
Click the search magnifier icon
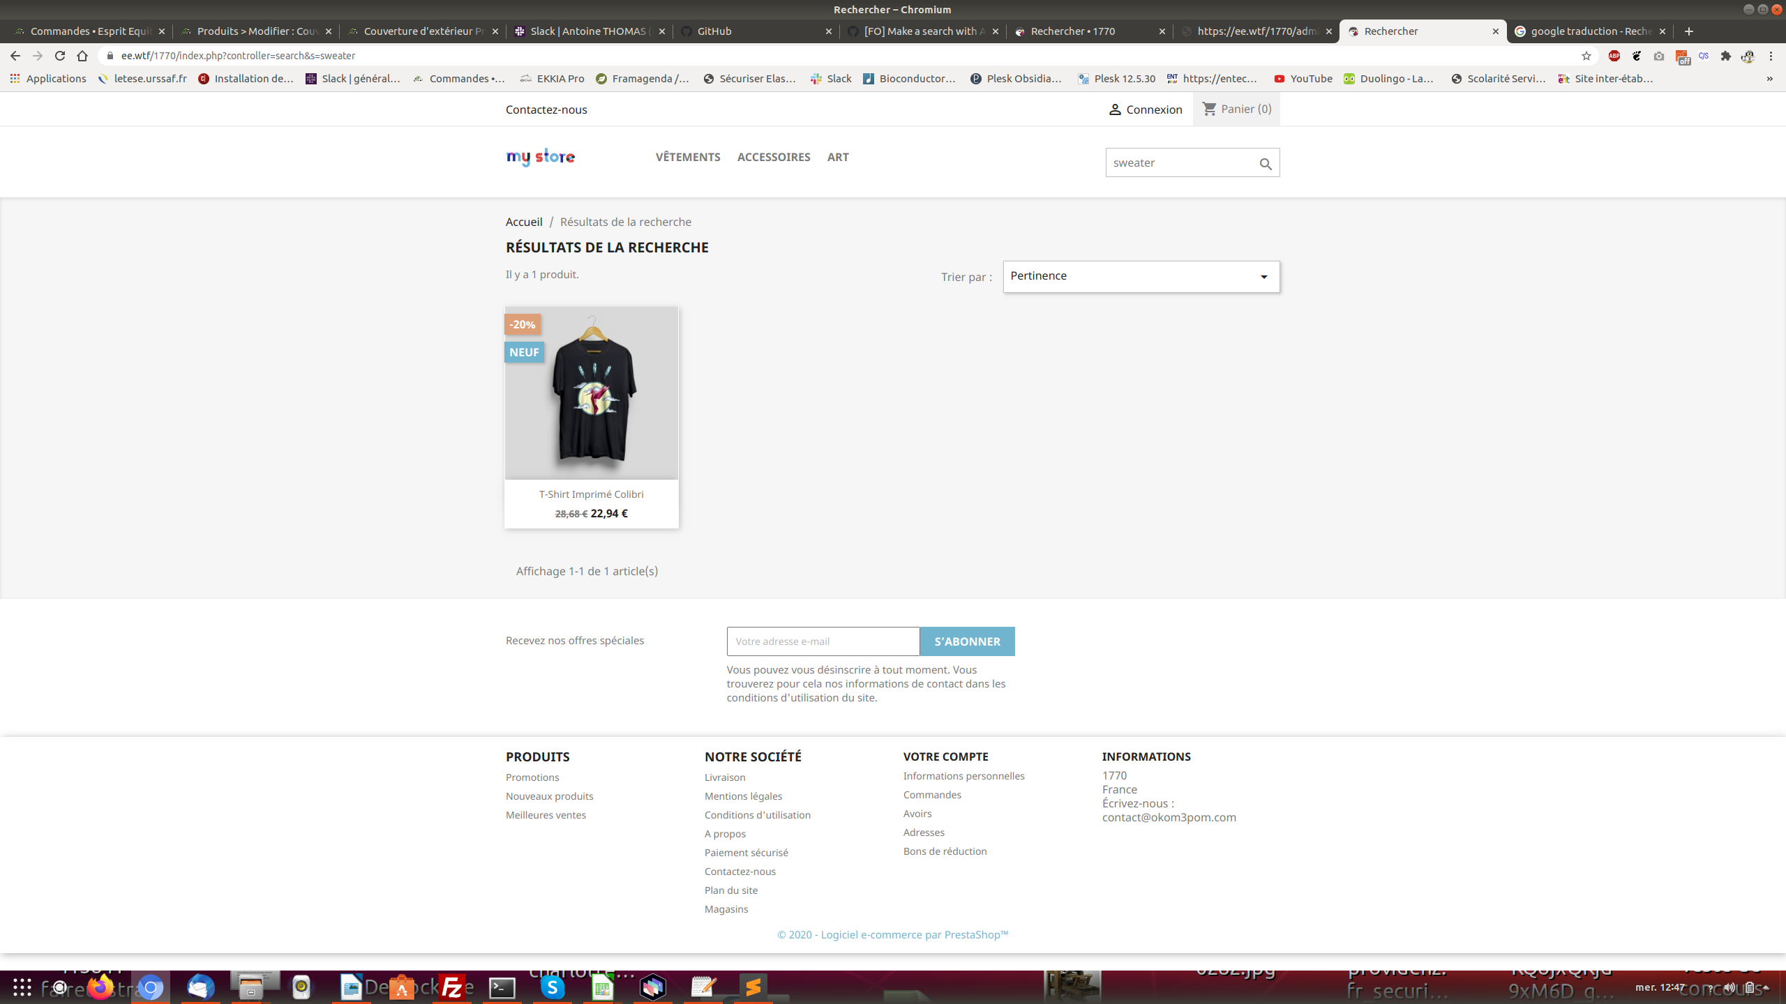pyautogui.click(x=1266, y=164)
